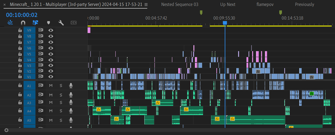Toggle closed captions CC button

pyautogui.click(x=74, y=23)
